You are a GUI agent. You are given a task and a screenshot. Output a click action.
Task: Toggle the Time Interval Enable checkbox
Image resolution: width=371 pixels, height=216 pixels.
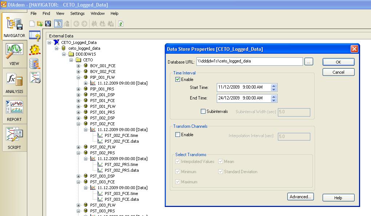point(177,79)
